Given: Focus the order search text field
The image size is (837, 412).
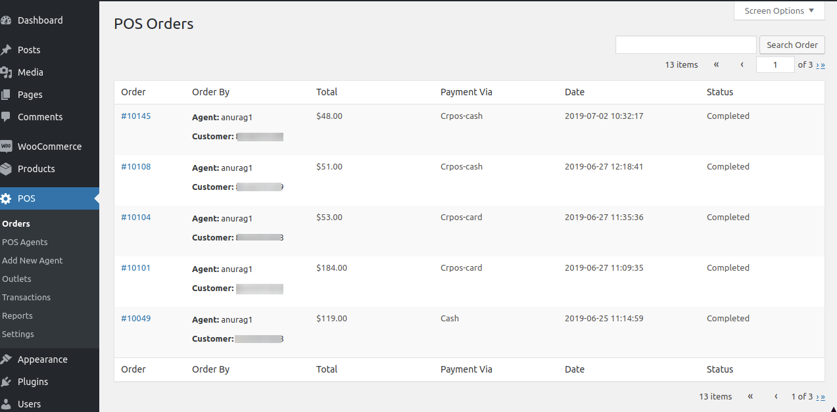Looking at the screenshot, I should [x=686, y=45].
